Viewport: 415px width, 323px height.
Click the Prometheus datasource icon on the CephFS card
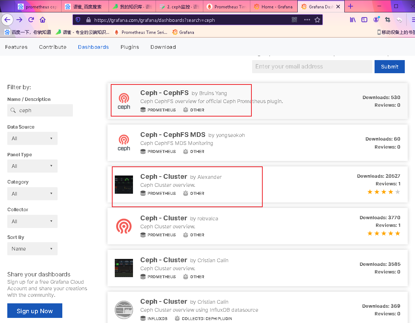pyautogui.click(x=143, y=110)
